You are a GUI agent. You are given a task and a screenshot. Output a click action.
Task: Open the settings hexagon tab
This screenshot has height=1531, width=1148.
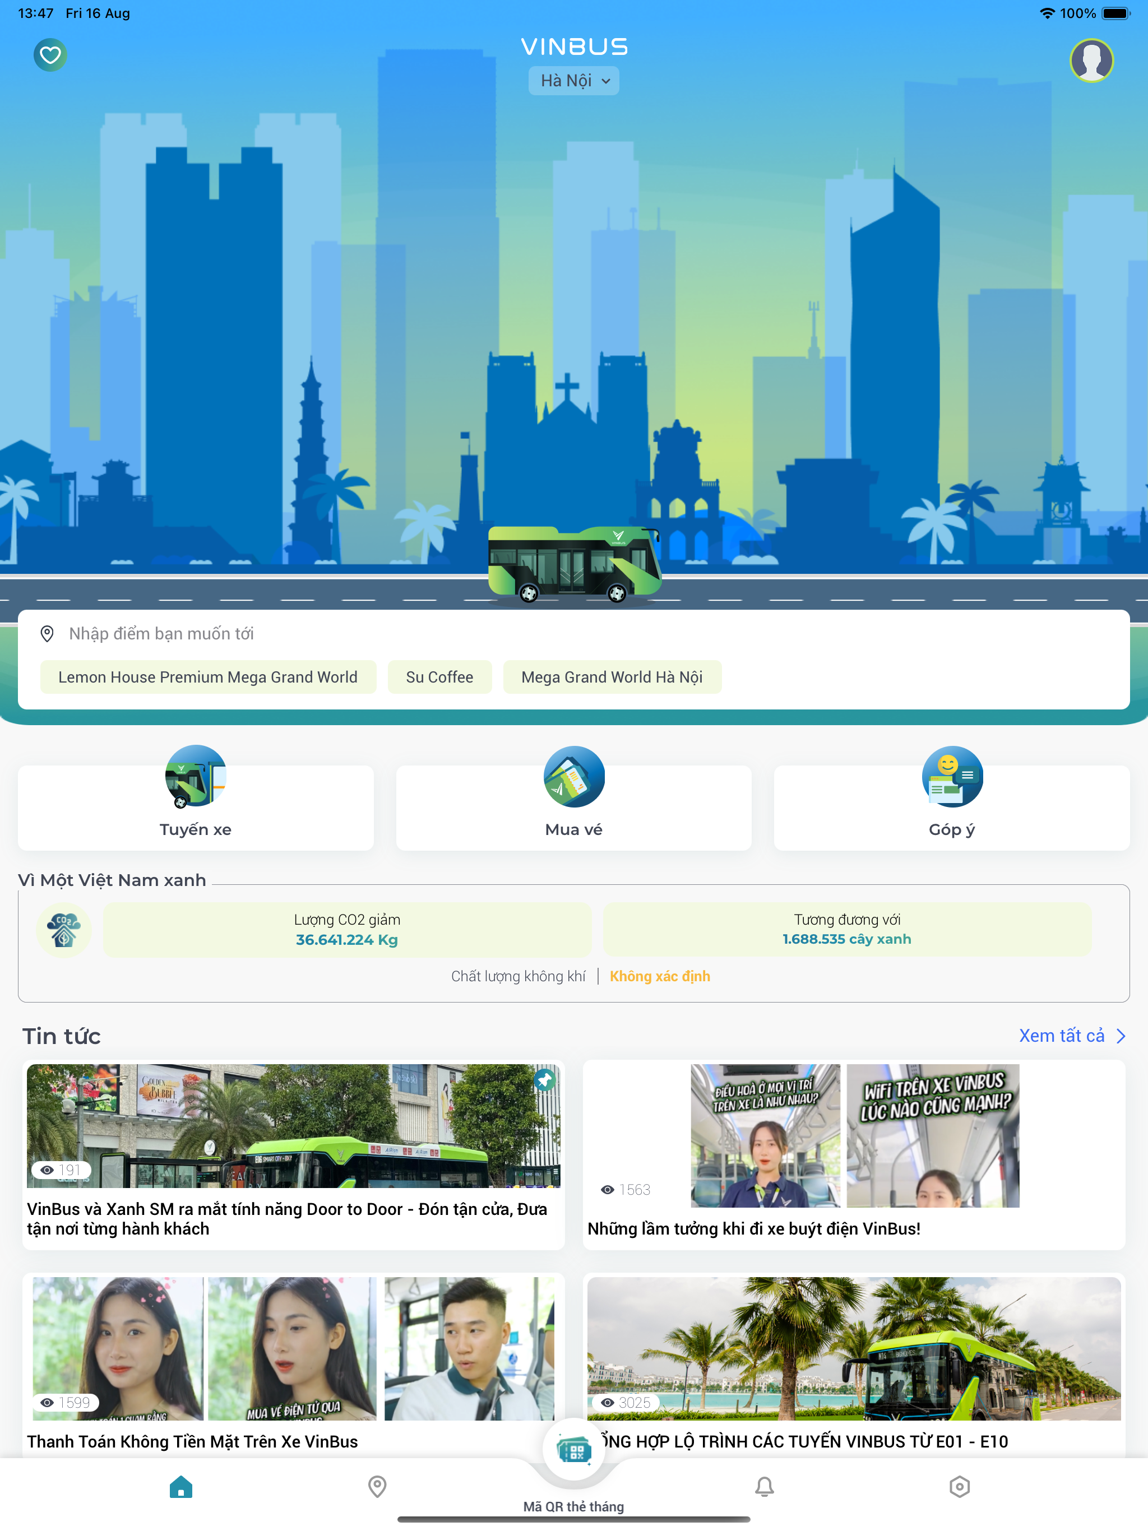coord(959,1486)
